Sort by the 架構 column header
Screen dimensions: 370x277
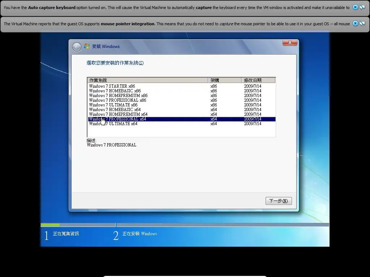[225, 80]
